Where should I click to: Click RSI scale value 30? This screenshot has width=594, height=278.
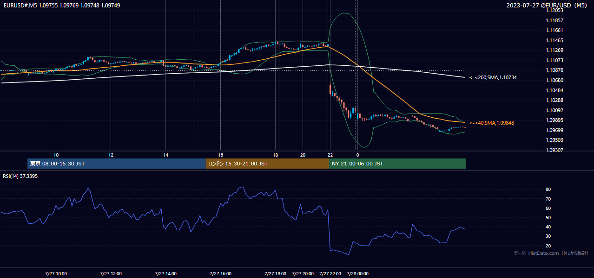click(x=548, y=236)
